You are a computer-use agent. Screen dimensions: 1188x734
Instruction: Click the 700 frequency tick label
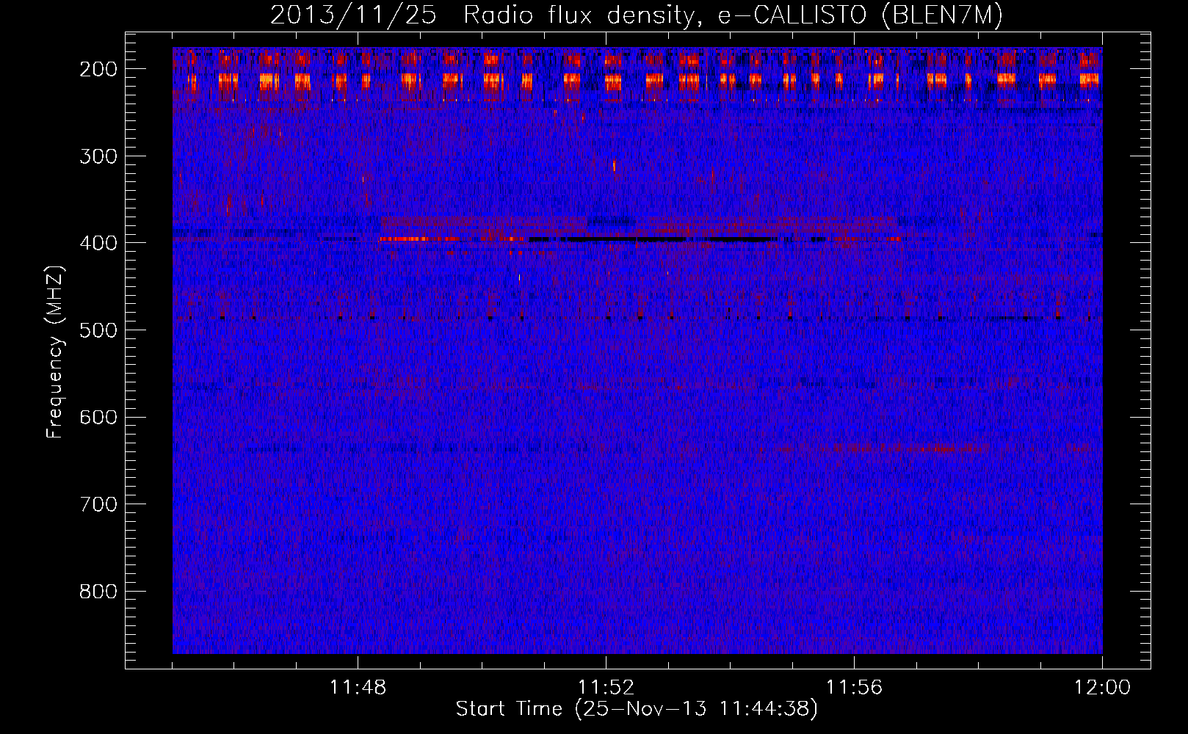[x=98, y=504]
